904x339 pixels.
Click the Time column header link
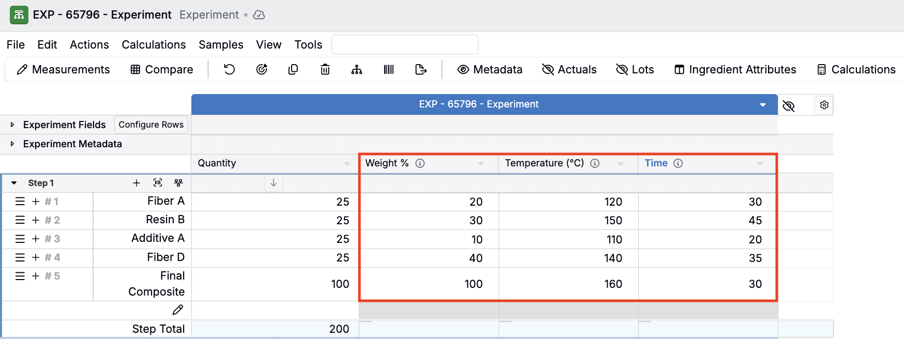(656, 163)
